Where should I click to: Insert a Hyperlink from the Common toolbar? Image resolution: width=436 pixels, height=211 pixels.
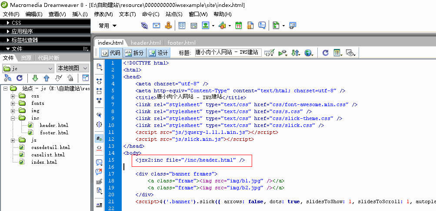144,26
